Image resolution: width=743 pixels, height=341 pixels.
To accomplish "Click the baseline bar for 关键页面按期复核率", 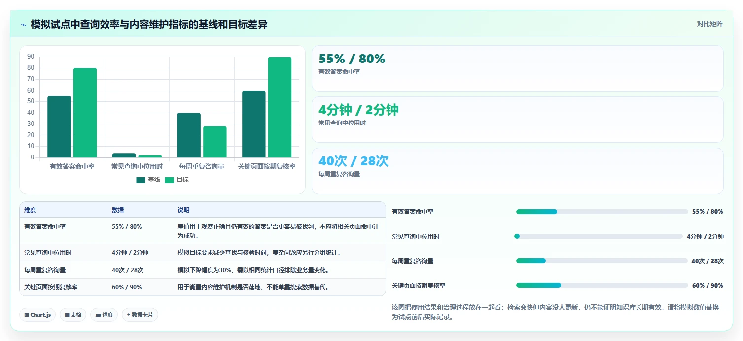I will click(x=254, y=124).
